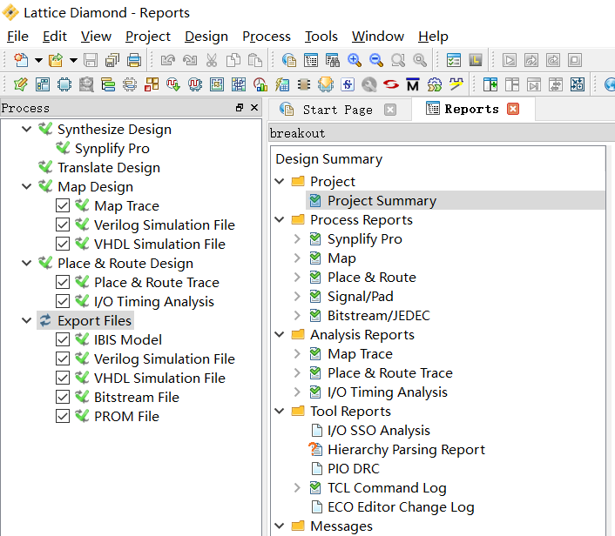Select the Translate Design process
This screenshot has height=536, width=615.
[109, 167]
